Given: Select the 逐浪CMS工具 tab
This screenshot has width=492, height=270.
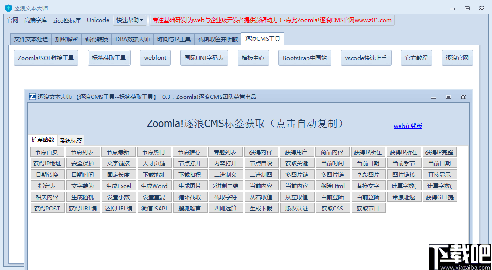Looking at the screenshot, I should coord(263,38).
